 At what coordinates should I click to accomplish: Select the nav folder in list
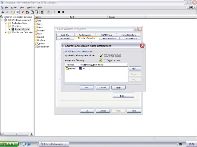38,34
